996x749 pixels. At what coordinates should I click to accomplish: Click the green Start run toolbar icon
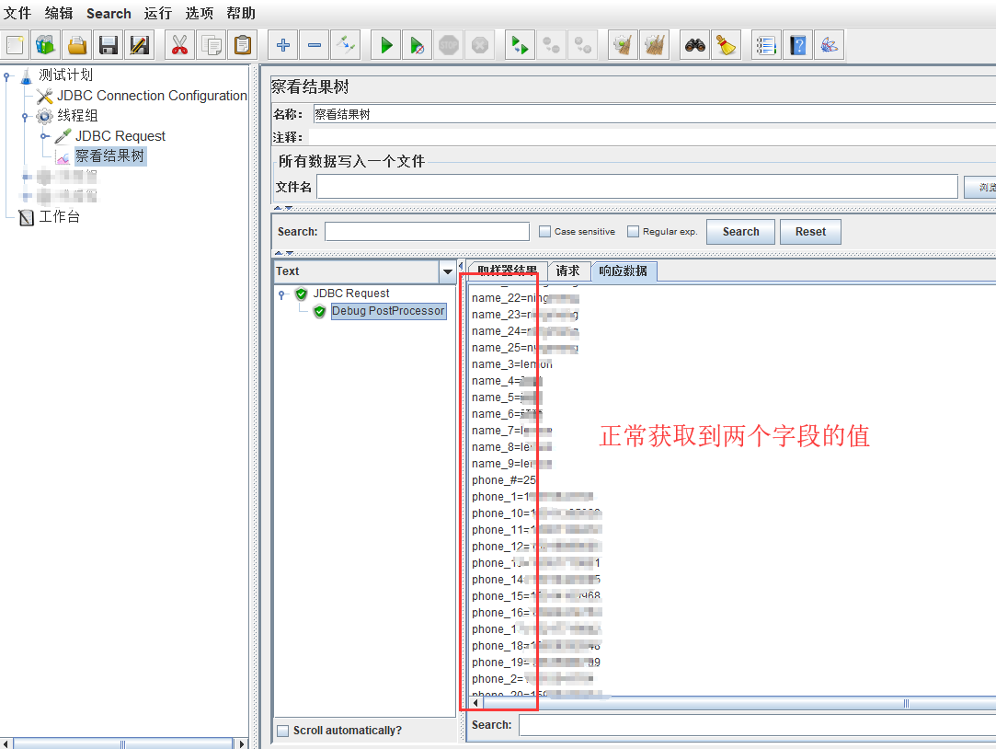click(386, 45)
